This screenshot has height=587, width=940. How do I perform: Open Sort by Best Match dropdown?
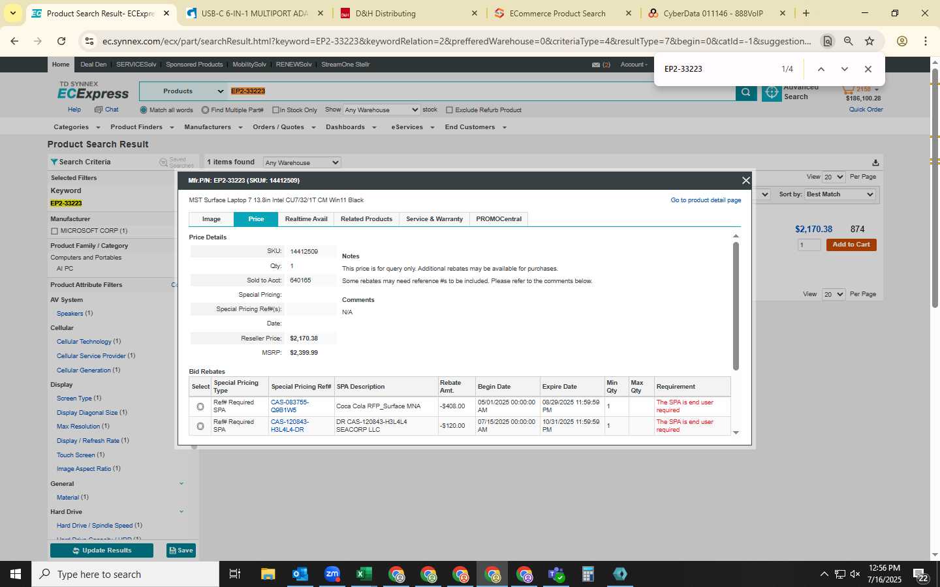(839, 194)
